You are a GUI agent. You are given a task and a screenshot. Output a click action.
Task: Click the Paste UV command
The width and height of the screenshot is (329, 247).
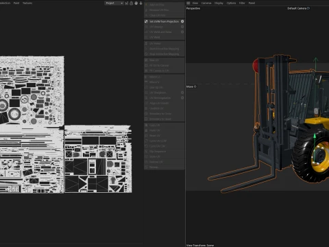(x=164, y=130)
